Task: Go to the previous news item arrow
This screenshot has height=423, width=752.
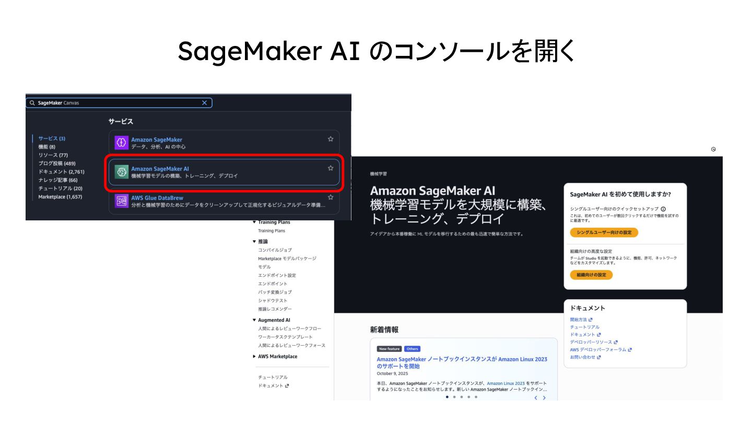Action: point(535,398)
